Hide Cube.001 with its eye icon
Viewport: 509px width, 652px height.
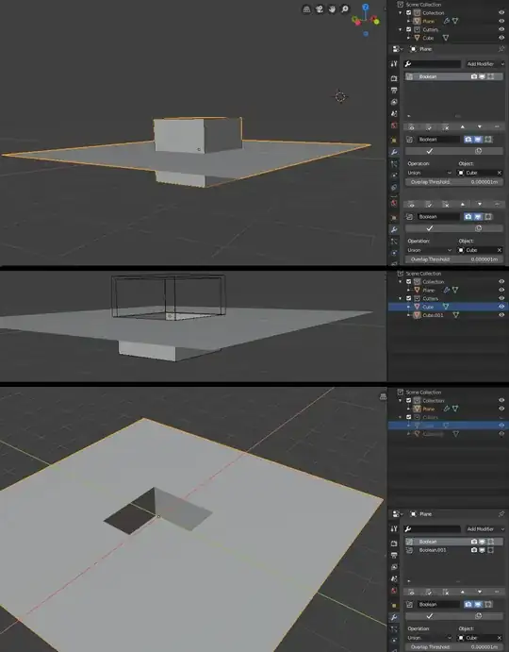501,315
